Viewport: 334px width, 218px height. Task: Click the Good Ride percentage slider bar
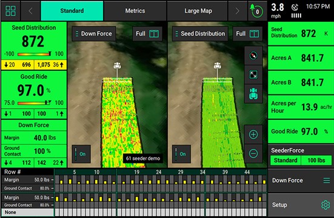tap(34, 103)
